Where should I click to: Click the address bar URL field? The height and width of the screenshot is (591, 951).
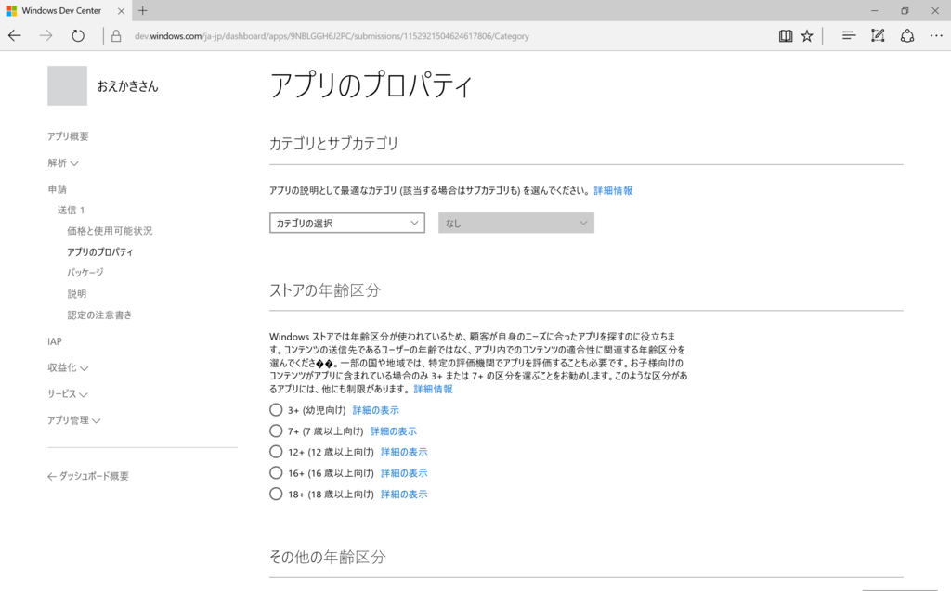pos(332,36)
